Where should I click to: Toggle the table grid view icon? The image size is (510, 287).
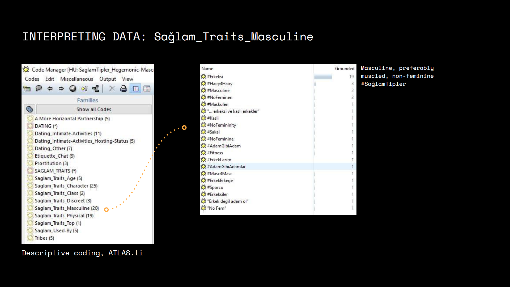[147, 88]
